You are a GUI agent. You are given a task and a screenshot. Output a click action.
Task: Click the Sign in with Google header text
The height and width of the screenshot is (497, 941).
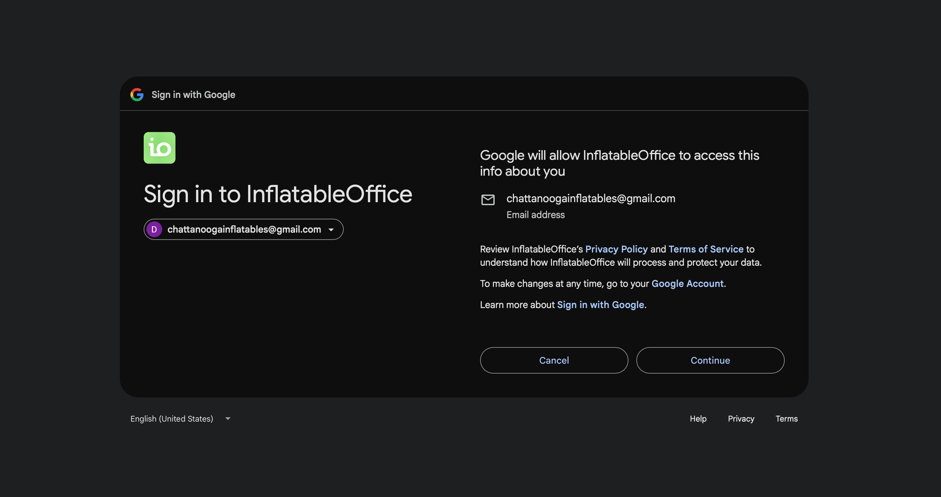[193, 95]
